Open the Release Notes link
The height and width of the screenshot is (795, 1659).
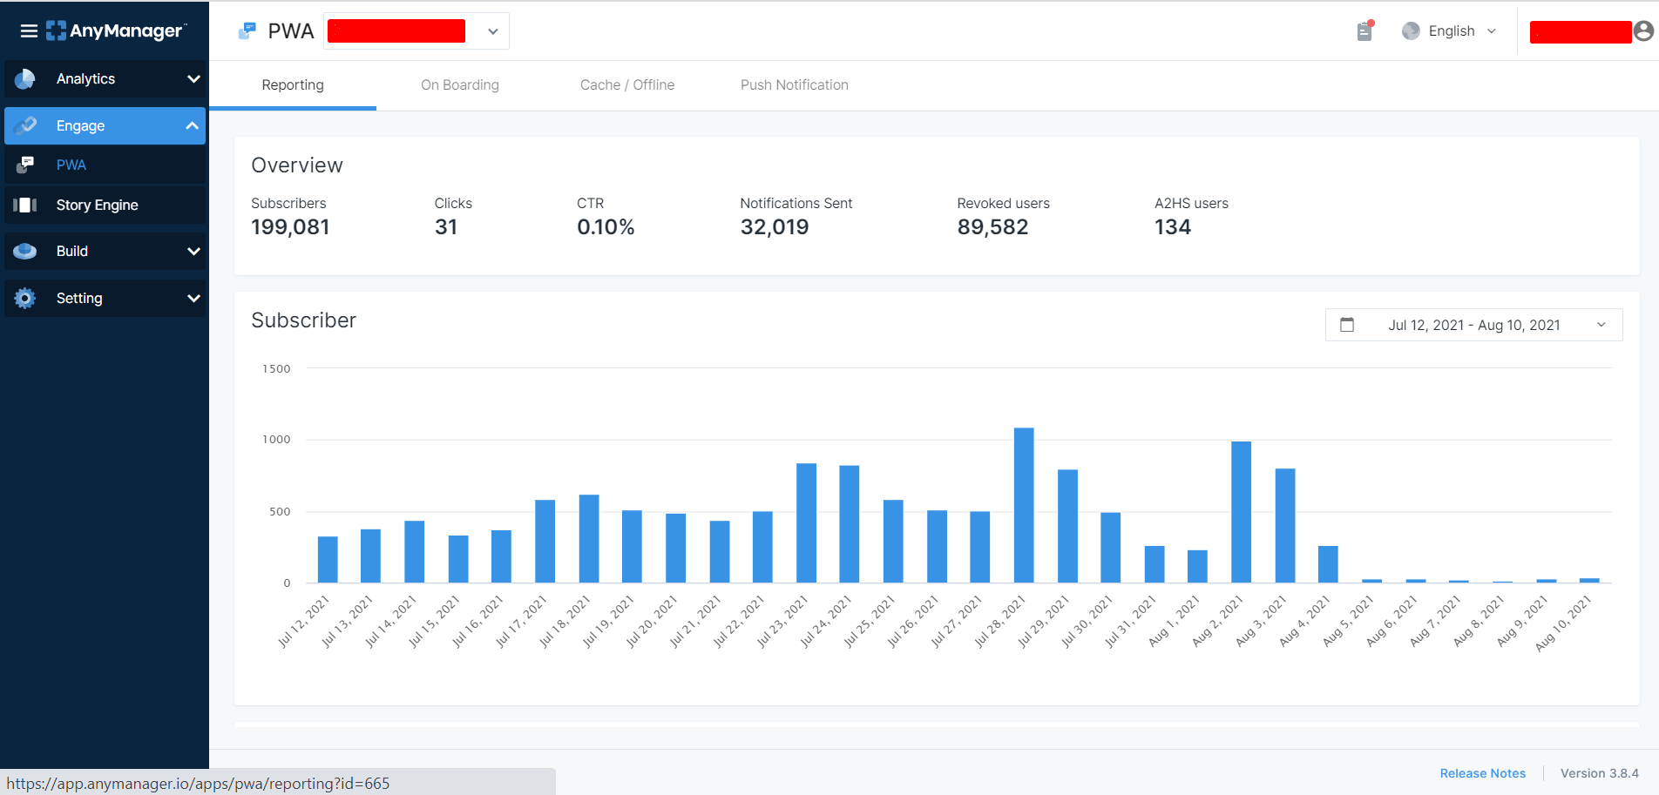(1482, 773)
